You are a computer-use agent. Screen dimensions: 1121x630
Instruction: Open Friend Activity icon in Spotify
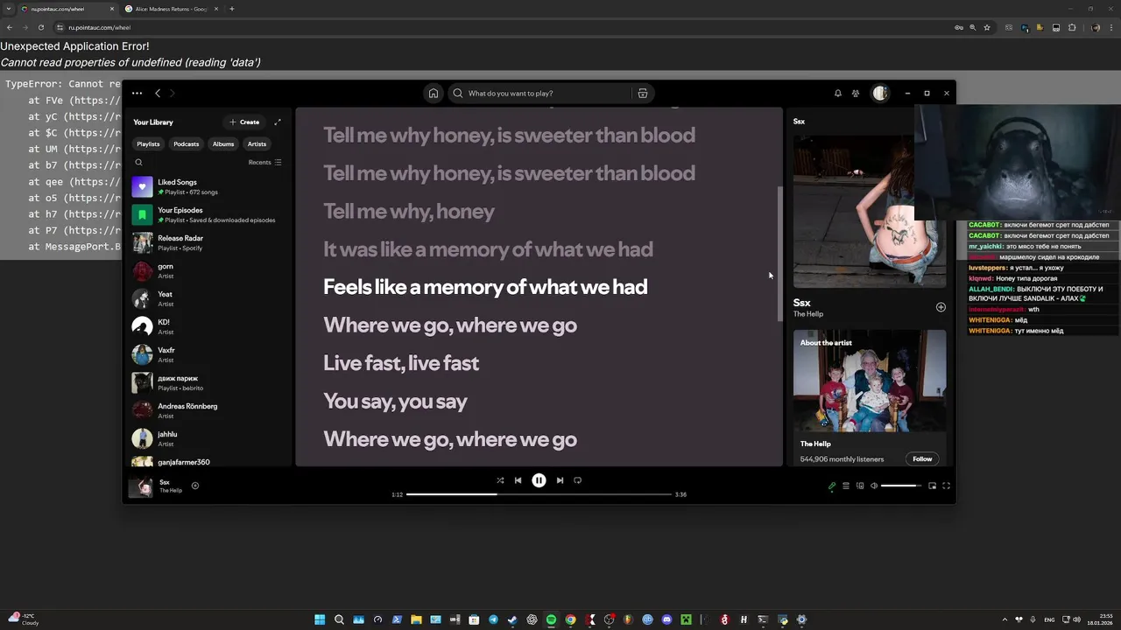(x=856, y=94)
